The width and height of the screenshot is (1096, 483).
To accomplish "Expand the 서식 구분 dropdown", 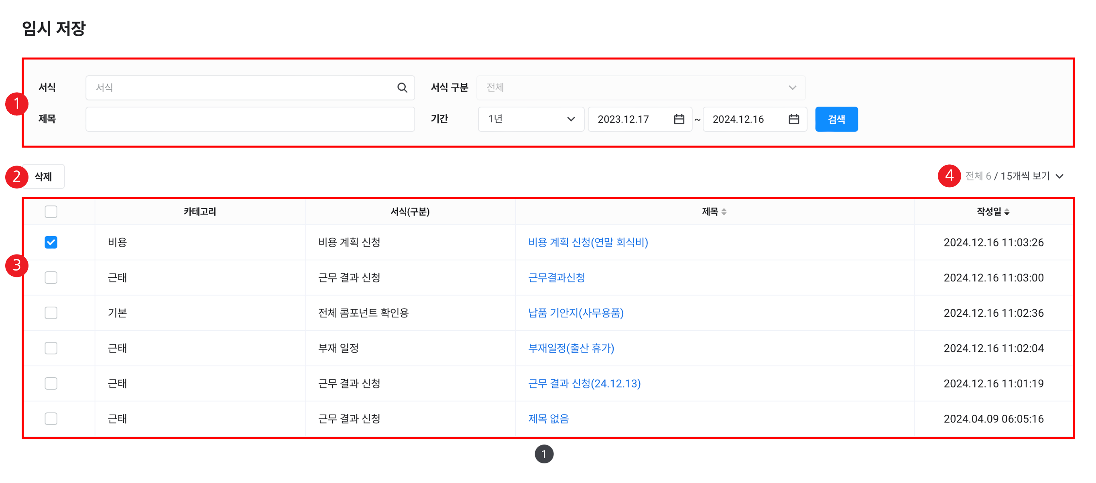I will (641, 87).
